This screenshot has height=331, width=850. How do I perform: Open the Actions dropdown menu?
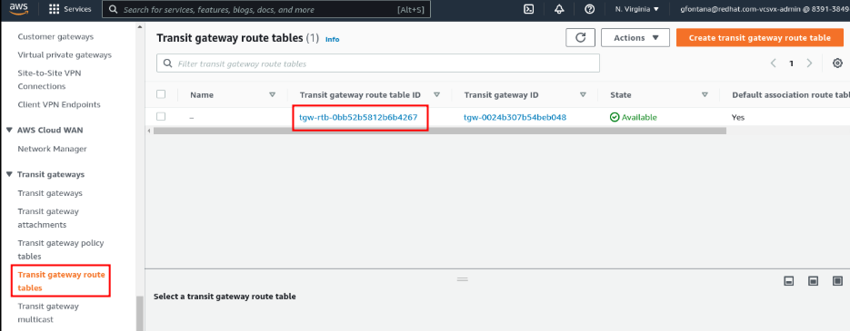635,38
